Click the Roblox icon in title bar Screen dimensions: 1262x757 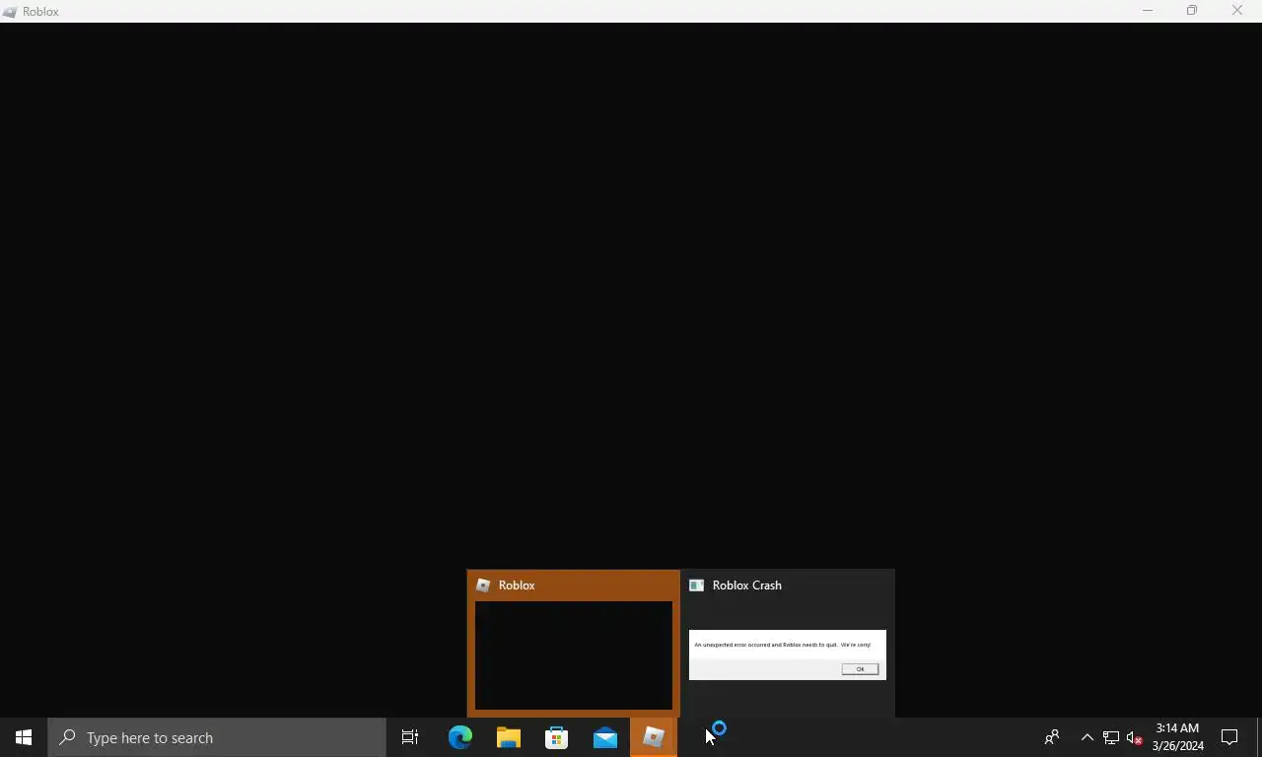[x=10, y=12]
